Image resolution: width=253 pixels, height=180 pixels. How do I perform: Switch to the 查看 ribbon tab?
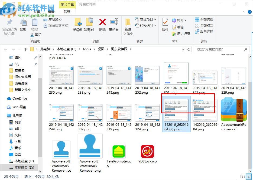pos(51,12)
